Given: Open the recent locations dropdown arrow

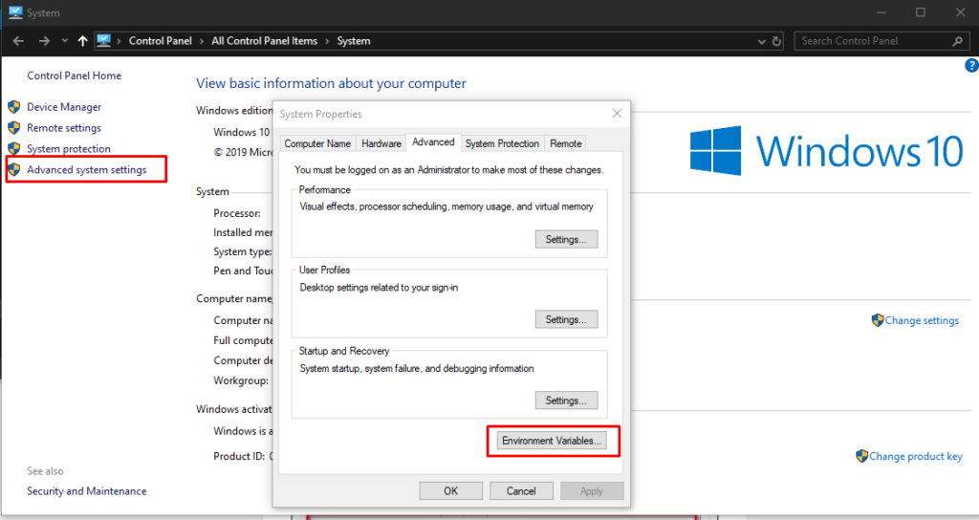Looking at the screenshot, I should pos(65,41).
